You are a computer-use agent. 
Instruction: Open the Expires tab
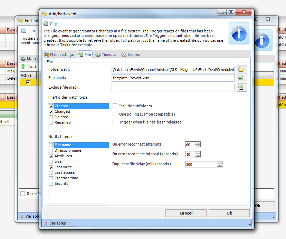(131, 54)
